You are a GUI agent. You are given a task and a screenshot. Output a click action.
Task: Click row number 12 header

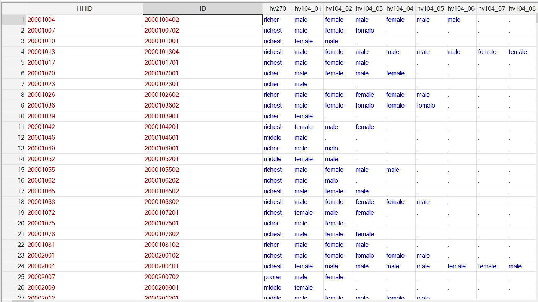click(13, 137)
